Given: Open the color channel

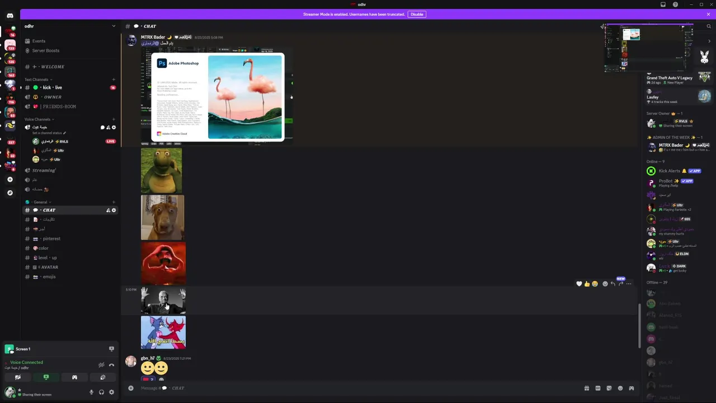Looking at the screenshot, I should click(70, 248).
